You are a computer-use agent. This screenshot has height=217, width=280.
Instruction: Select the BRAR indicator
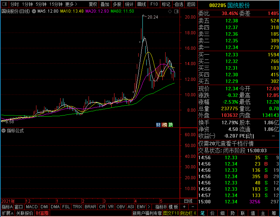coord(90,207)
